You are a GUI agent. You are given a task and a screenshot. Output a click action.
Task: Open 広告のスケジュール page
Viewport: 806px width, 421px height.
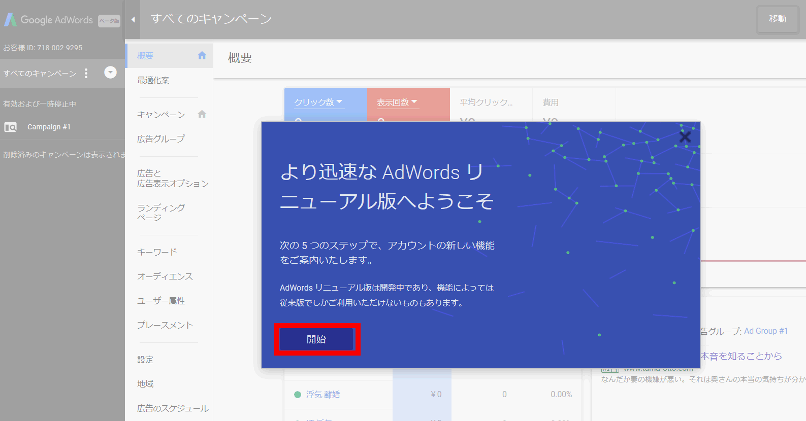173,408
